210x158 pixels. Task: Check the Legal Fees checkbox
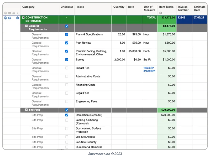67,93
